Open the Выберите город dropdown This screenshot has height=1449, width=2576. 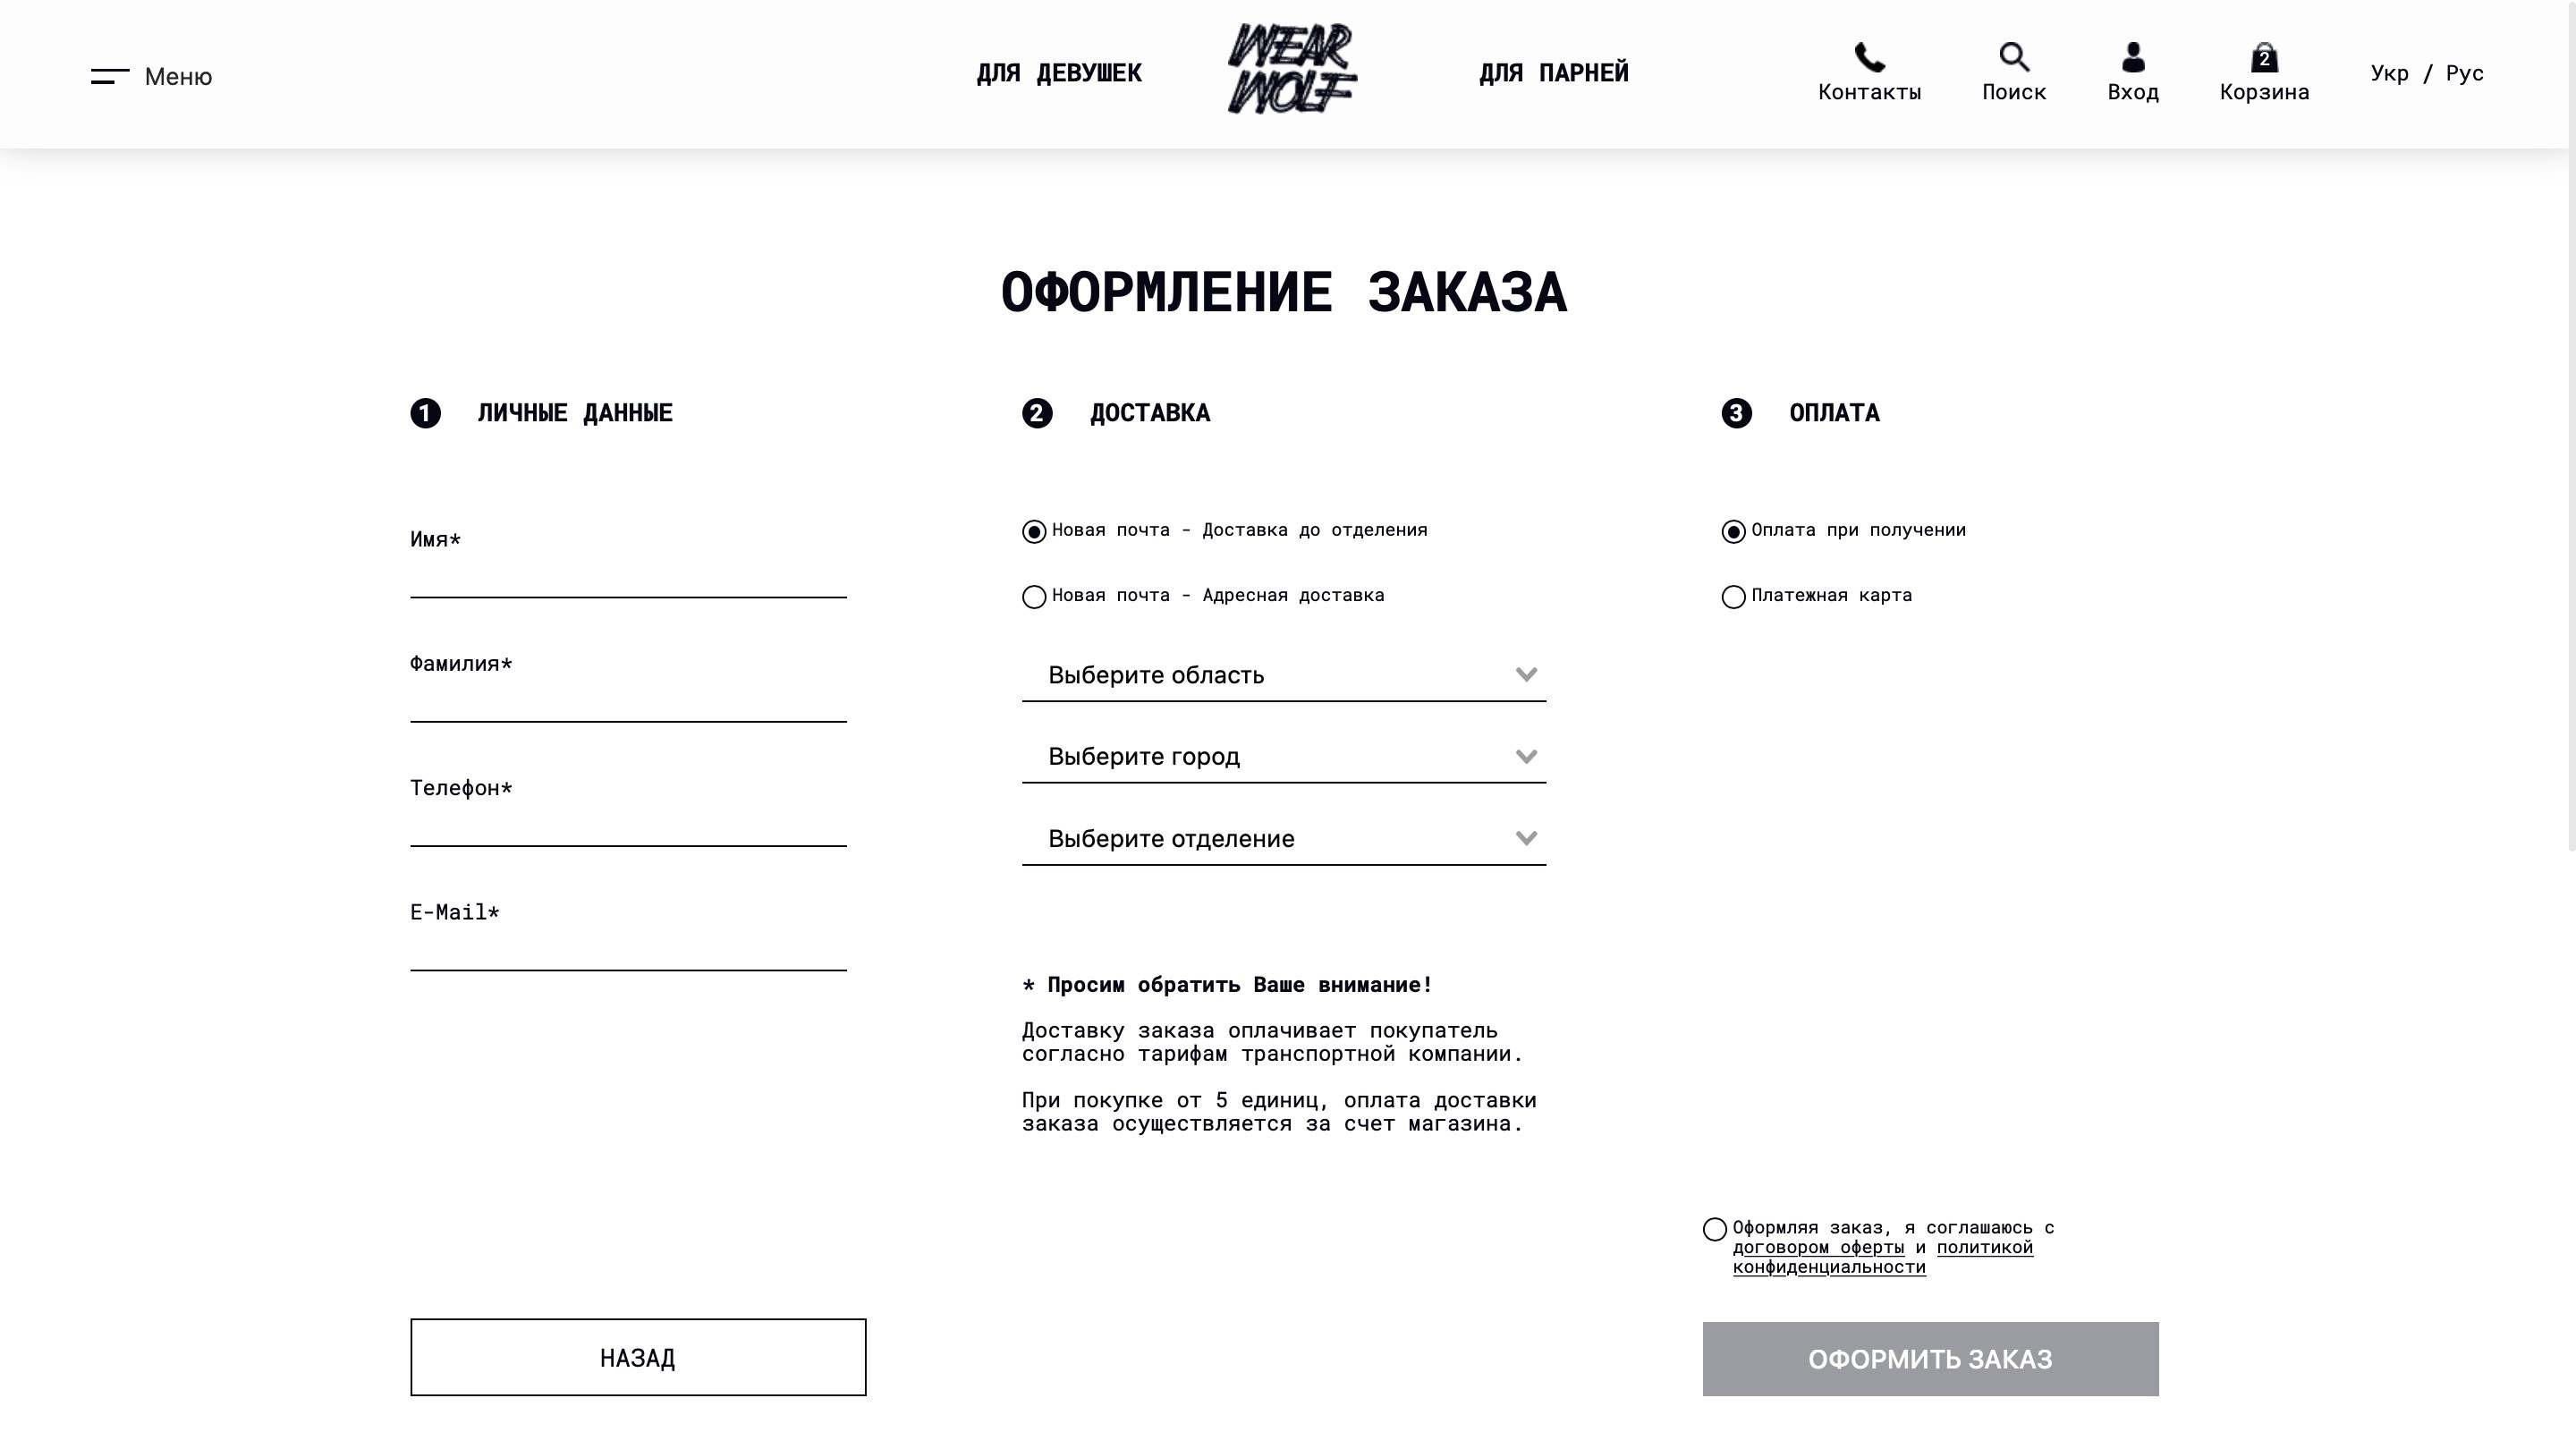pos(1284,757)
